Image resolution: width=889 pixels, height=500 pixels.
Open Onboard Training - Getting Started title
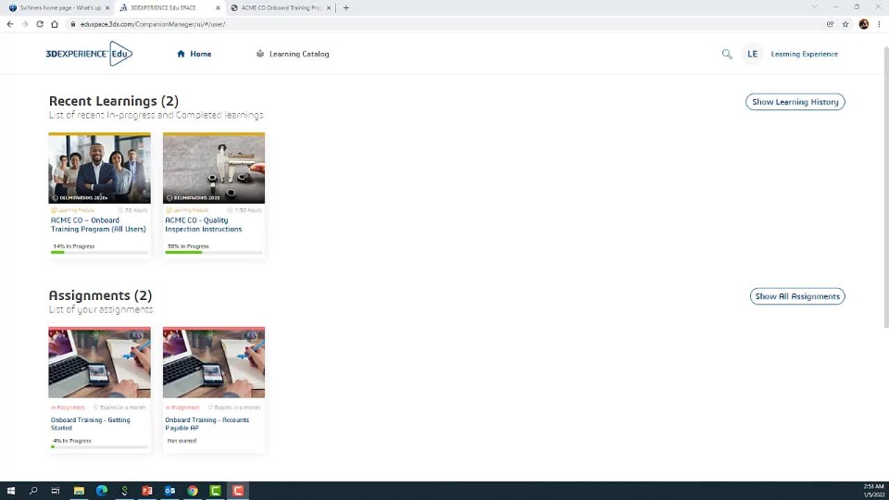click(90, 423)
